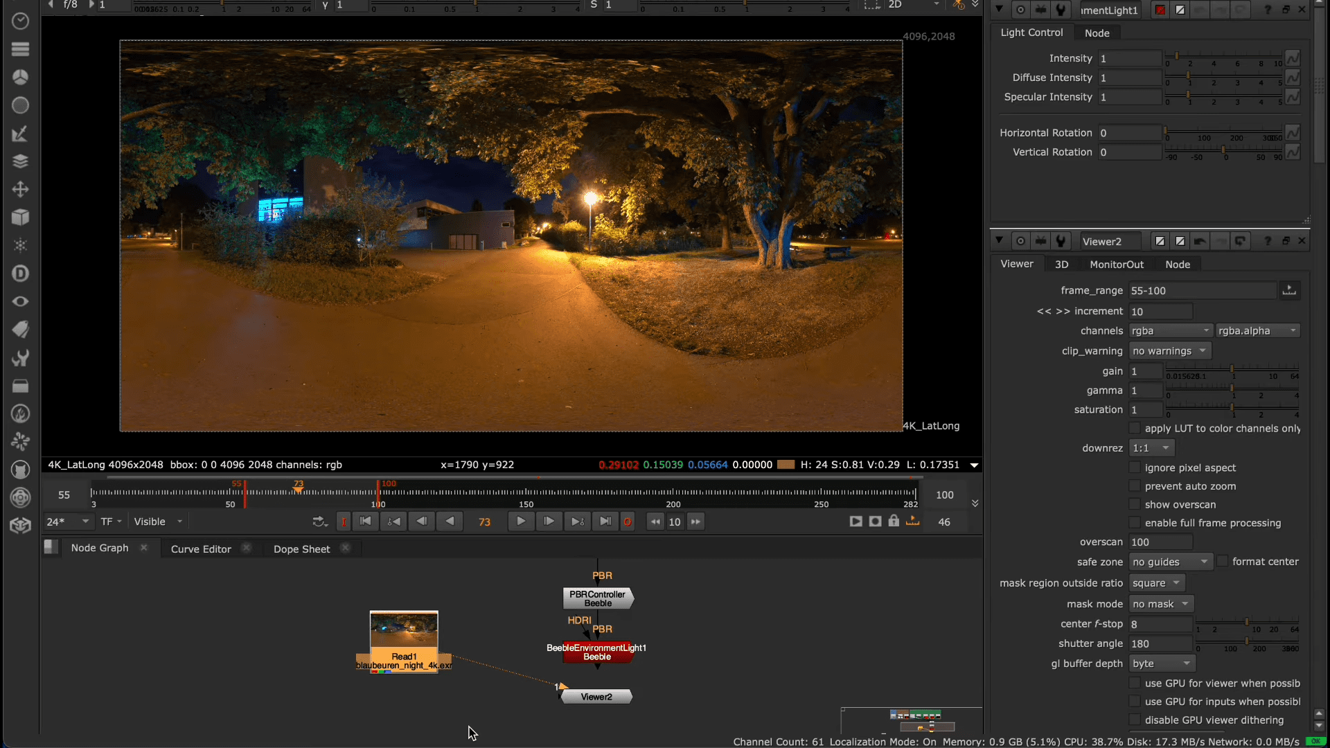Go to the previous keyframe
The height and width of the screenshot is (748, 1330).
click(x=394, y=522)
